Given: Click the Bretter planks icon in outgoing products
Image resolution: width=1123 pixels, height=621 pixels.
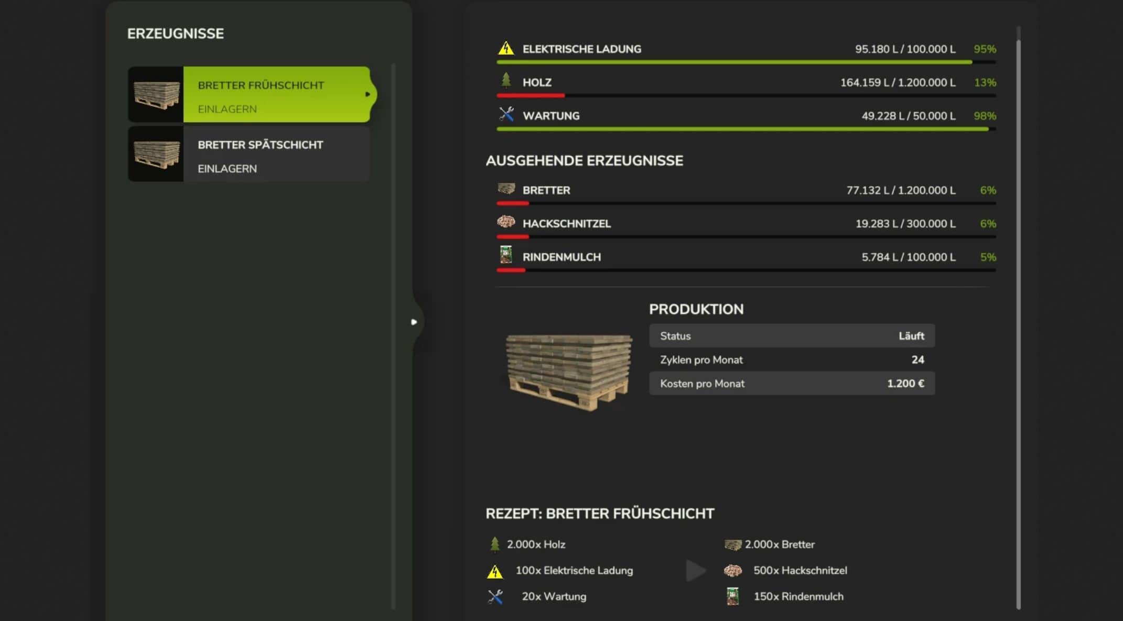Looking at the screenshot, I should 506,189.
